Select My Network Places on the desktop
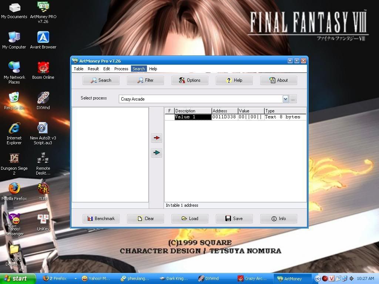This screenshot has height=284, width=379. click(x=14, y=73)
